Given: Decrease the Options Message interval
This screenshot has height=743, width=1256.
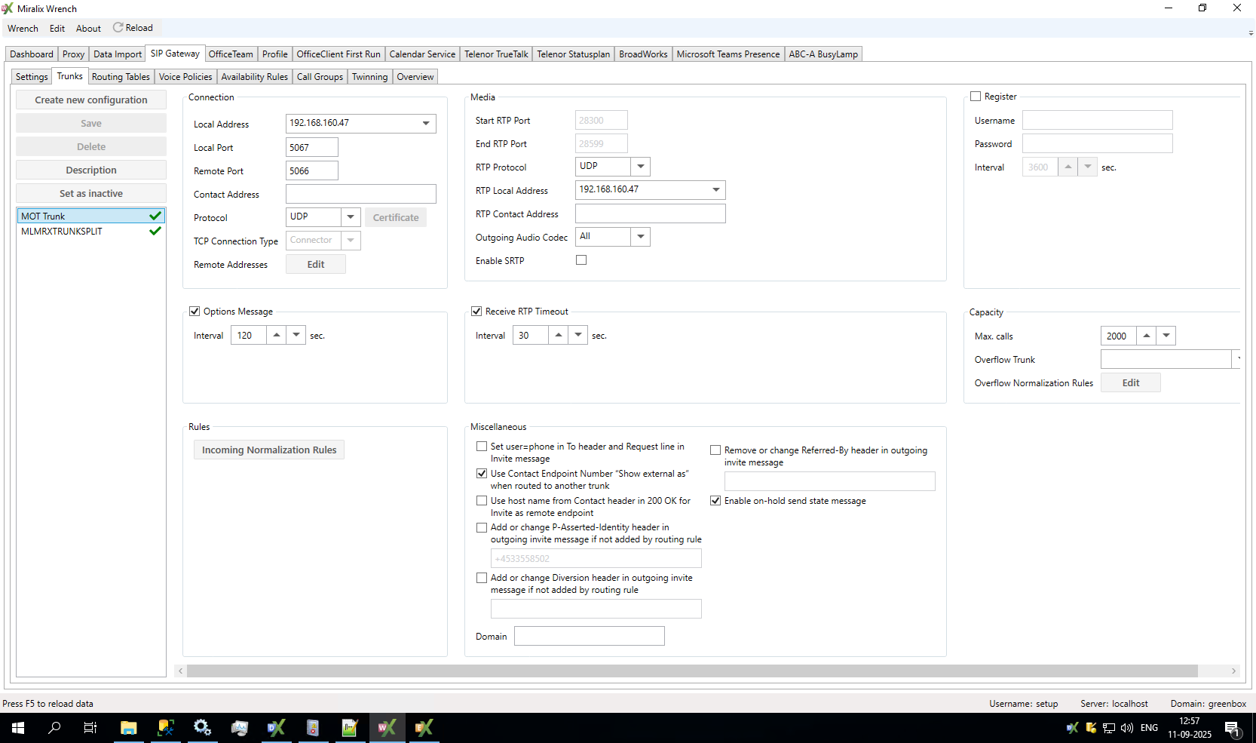Looking at the screenshot, I should [296, 335].
